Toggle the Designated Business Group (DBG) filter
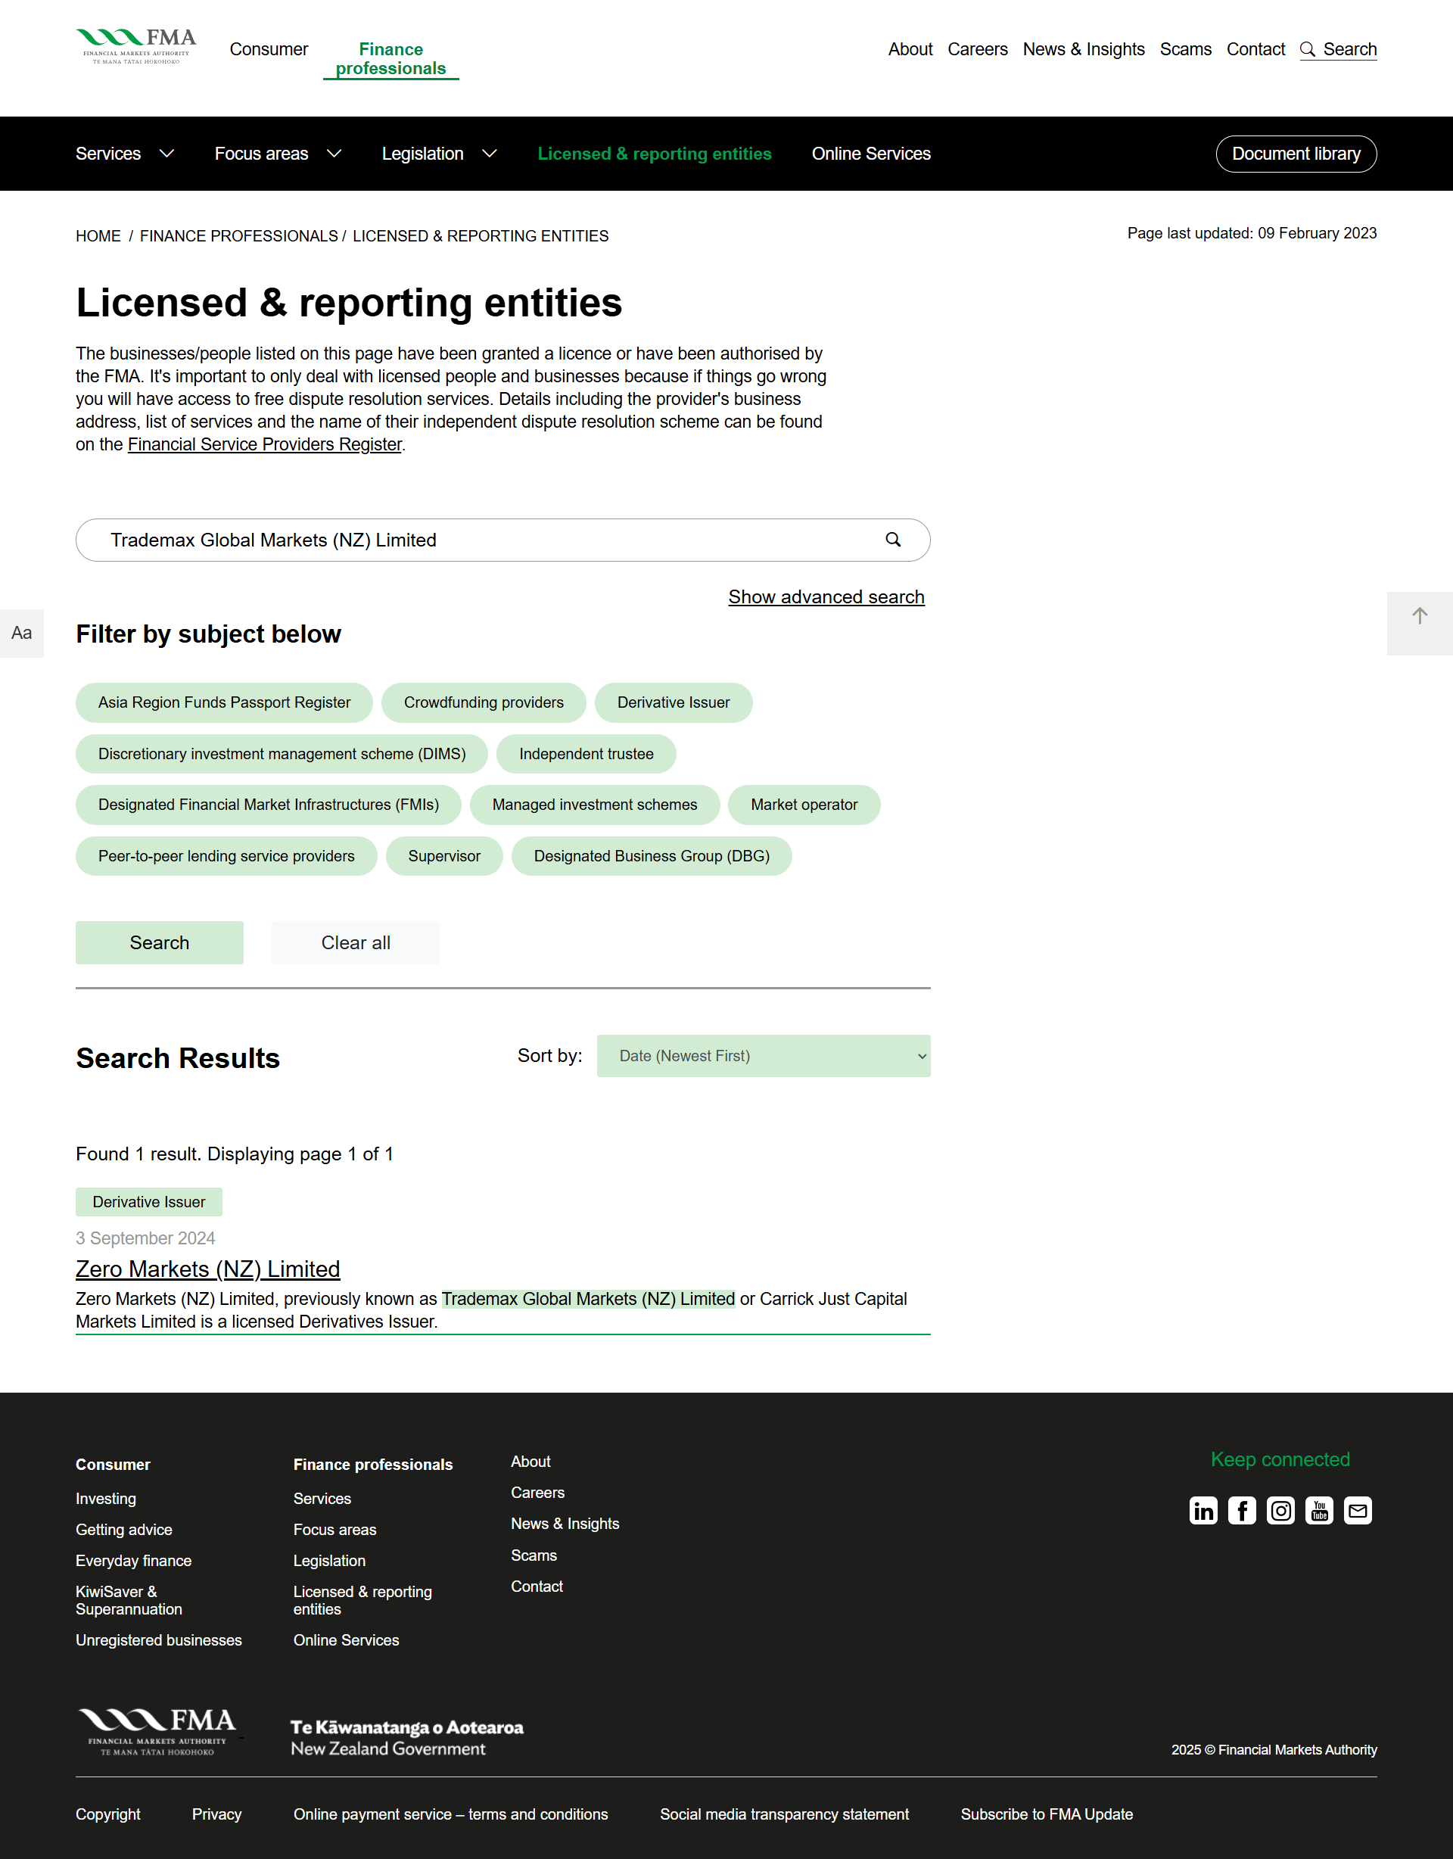 tap(652, 855)
